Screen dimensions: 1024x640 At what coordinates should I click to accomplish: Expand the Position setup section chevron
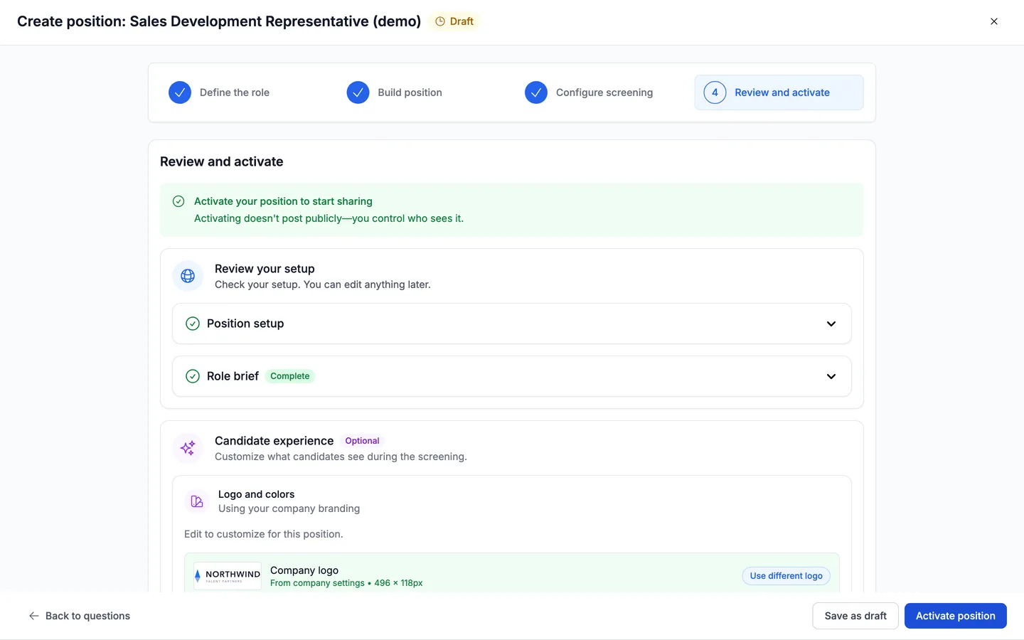click(831, 324)
